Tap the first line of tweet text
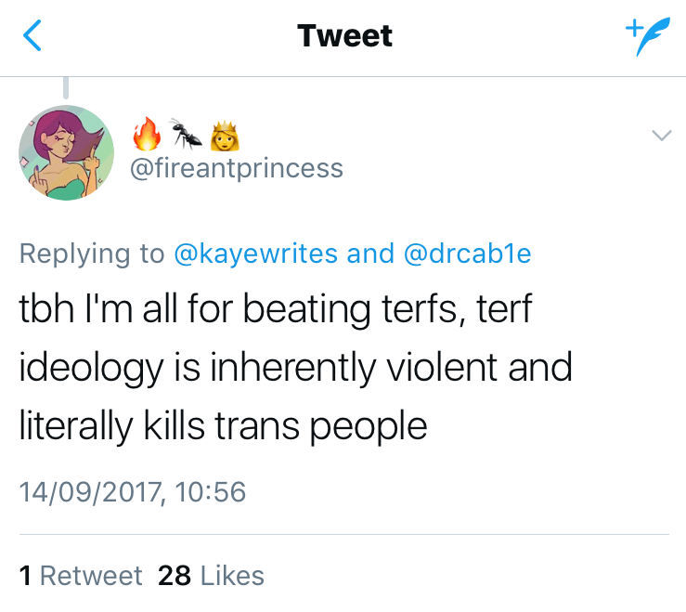 pos(276,310)
